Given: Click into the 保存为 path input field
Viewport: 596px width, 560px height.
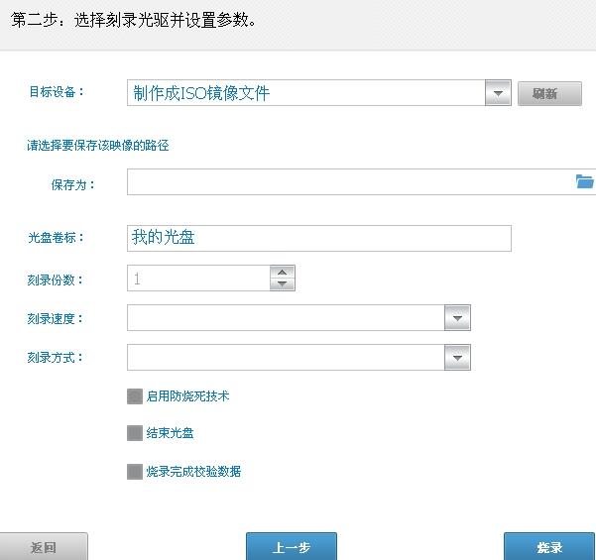Looking at the screenshot, I should 347,181.
